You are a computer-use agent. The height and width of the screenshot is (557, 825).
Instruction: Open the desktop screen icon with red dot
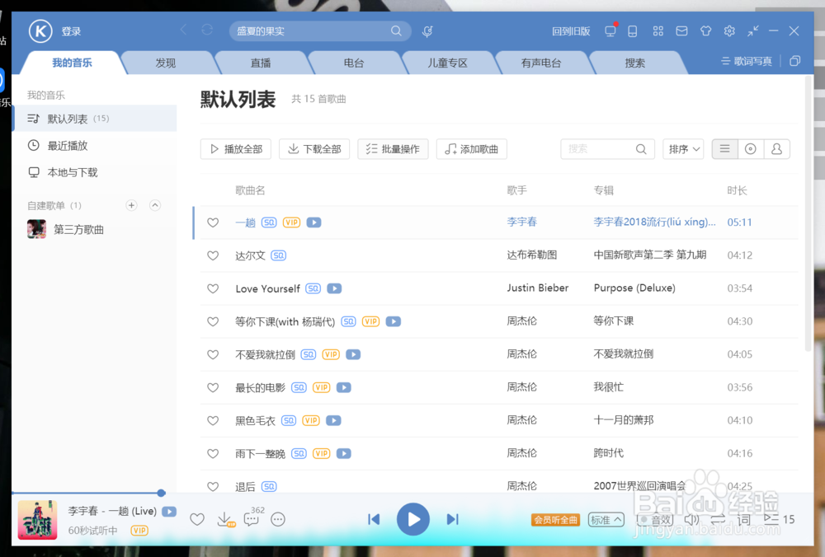click(610, 31)
